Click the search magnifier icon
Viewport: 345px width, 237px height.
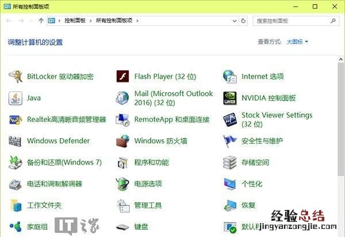(x=333, y=21)
